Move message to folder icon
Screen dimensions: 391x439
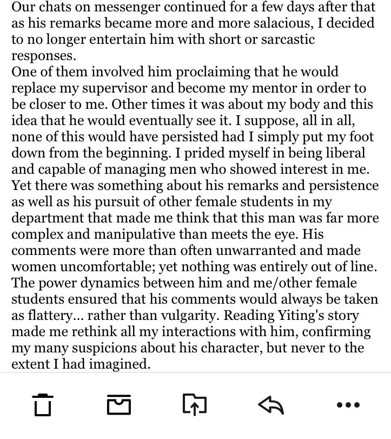[x=195, y=404]
